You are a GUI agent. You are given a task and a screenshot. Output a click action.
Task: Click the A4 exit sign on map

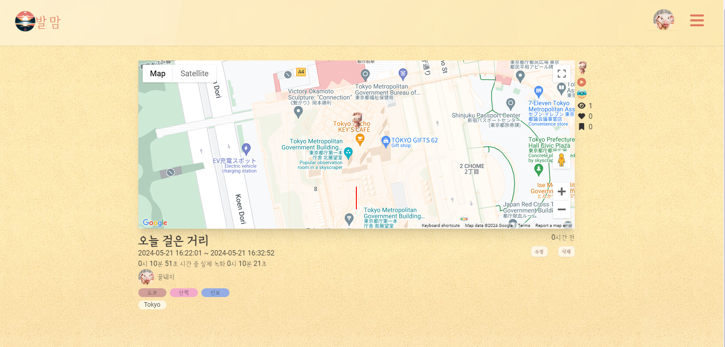[301, 72]
